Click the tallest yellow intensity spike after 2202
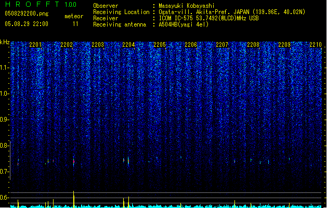 [x=74, y=199]
